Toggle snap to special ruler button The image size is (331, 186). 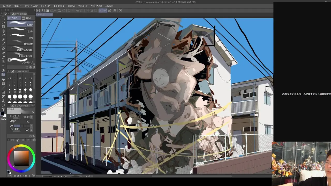tap(105, 11)
